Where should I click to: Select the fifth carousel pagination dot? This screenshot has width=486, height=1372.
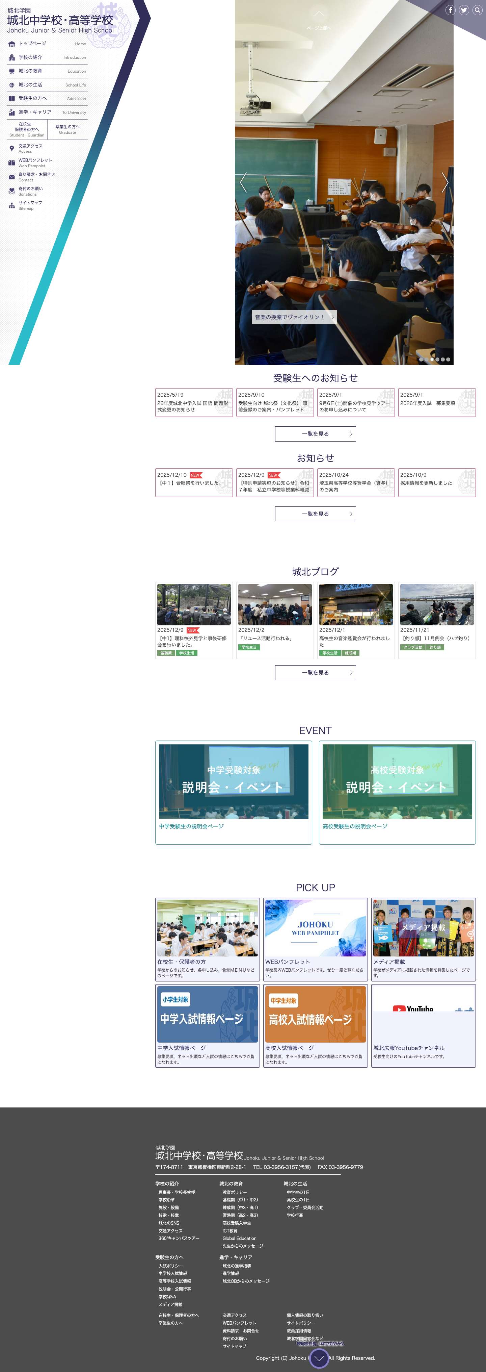point(443,359)
